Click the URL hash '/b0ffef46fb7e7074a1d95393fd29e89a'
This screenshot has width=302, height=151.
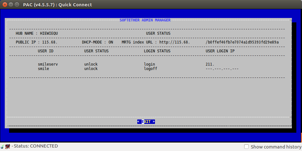(x=242, y=42)
